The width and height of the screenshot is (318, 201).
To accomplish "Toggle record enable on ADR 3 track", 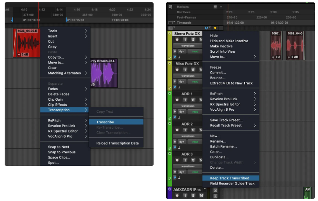I will pos(177,160).
